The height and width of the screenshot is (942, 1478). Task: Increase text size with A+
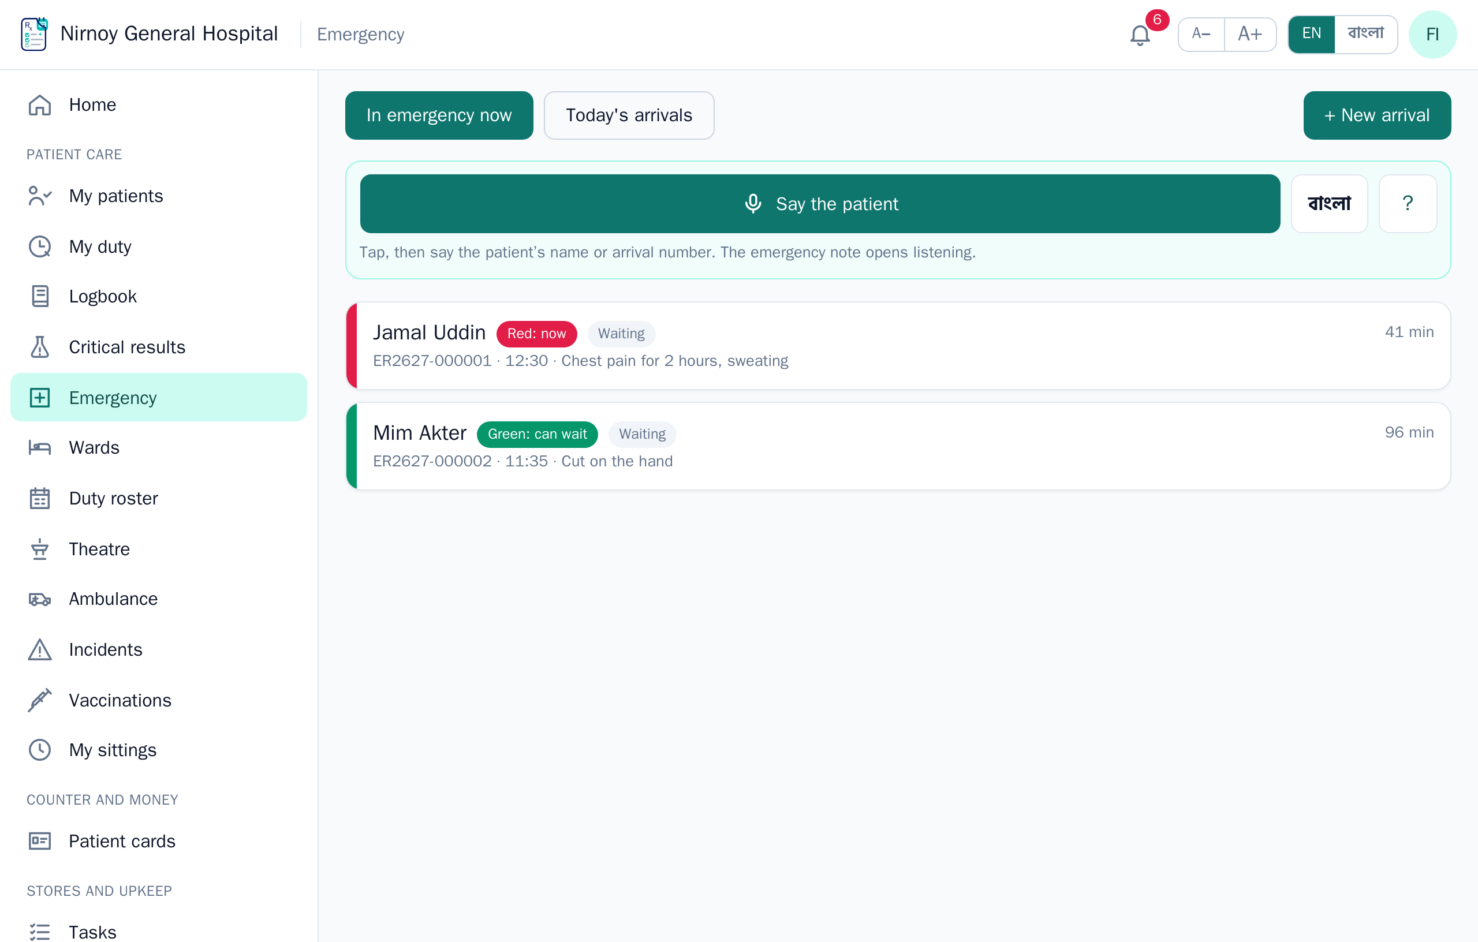pos(1250,33)
